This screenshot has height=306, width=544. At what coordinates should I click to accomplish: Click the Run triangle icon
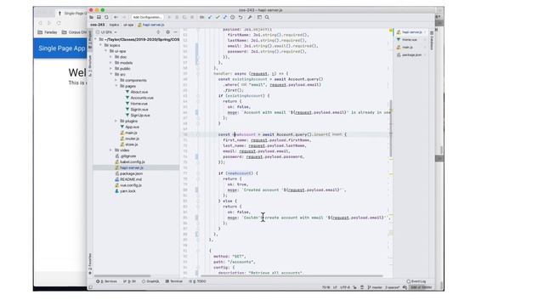[x=169, y=17]
